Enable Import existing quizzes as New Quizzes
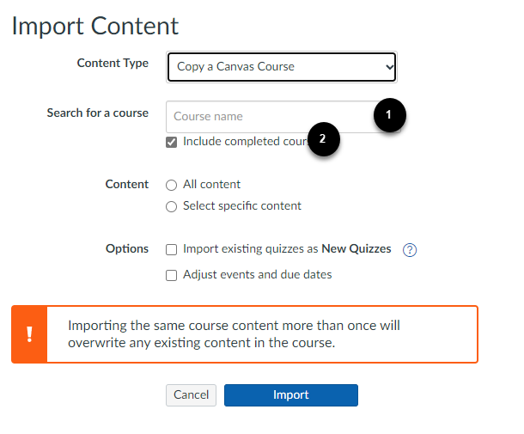 click(x=172, y=249)
